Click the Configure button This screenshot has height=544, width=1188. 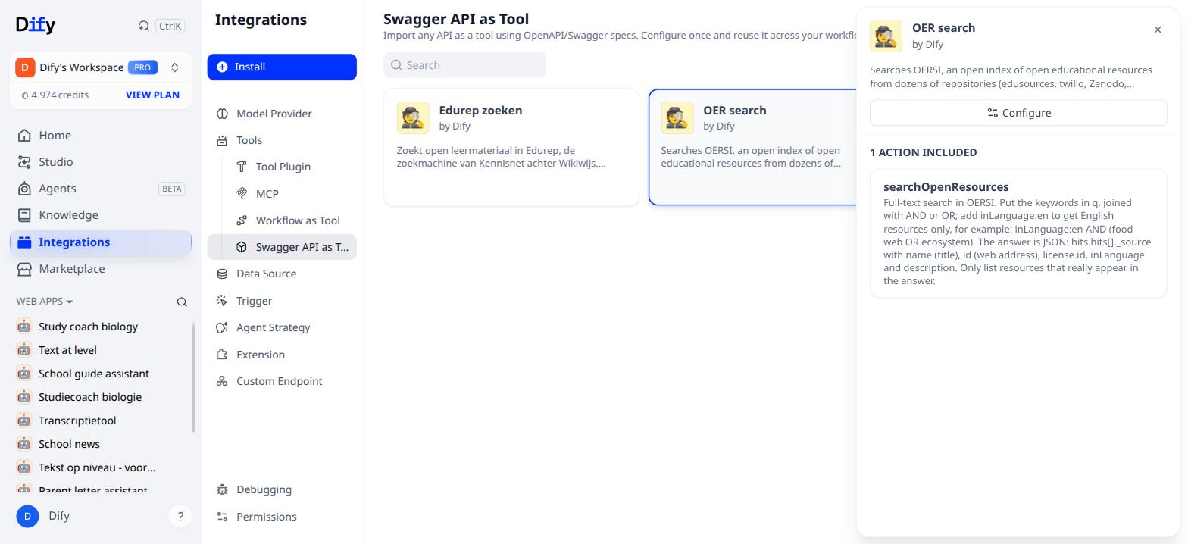coord(1018,113)
